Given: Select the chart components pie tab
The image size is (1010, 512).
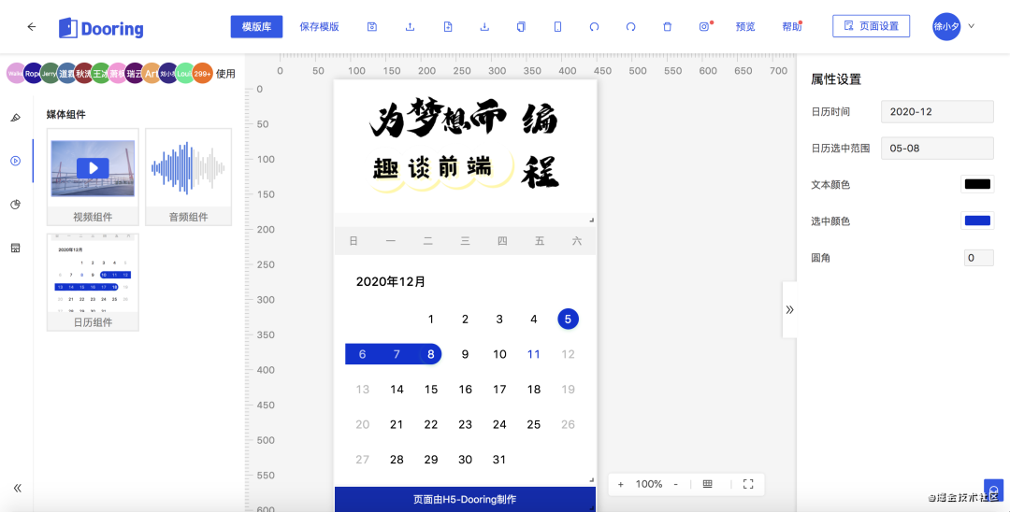Looking at the screenshot, I should pos(16,205).
